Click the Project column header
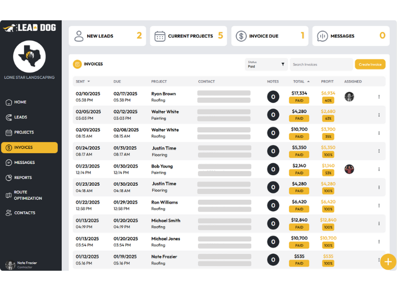The width and height of the screenshot is (397, 291). click(159, 81)
